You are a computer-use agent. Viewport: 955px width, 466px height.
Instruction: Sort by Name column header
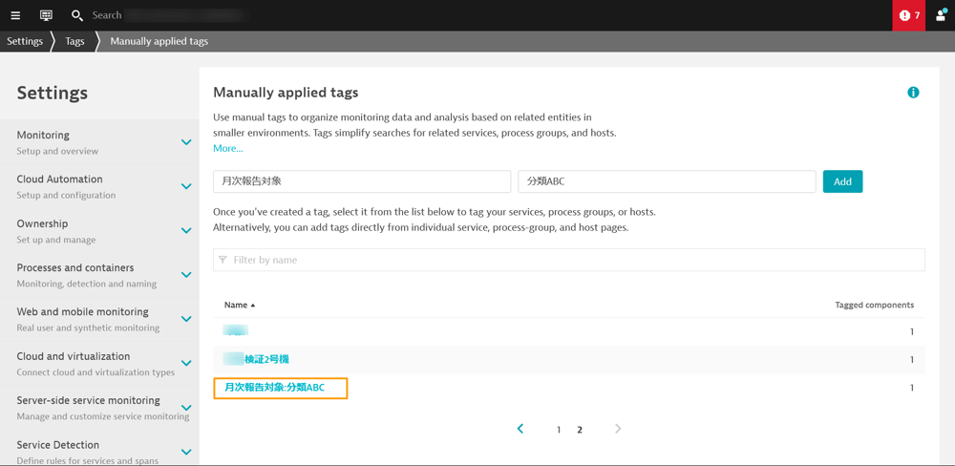(240, 305)
